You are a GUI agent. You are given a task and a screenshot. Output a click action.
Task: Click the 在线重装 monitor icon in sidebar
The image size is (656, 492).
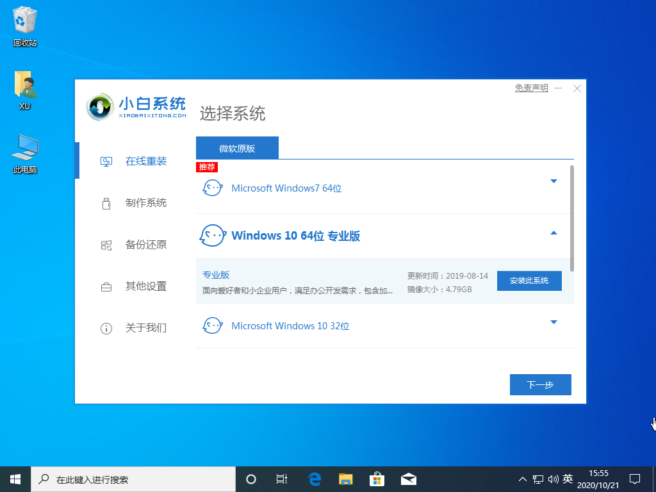(106, 161)
